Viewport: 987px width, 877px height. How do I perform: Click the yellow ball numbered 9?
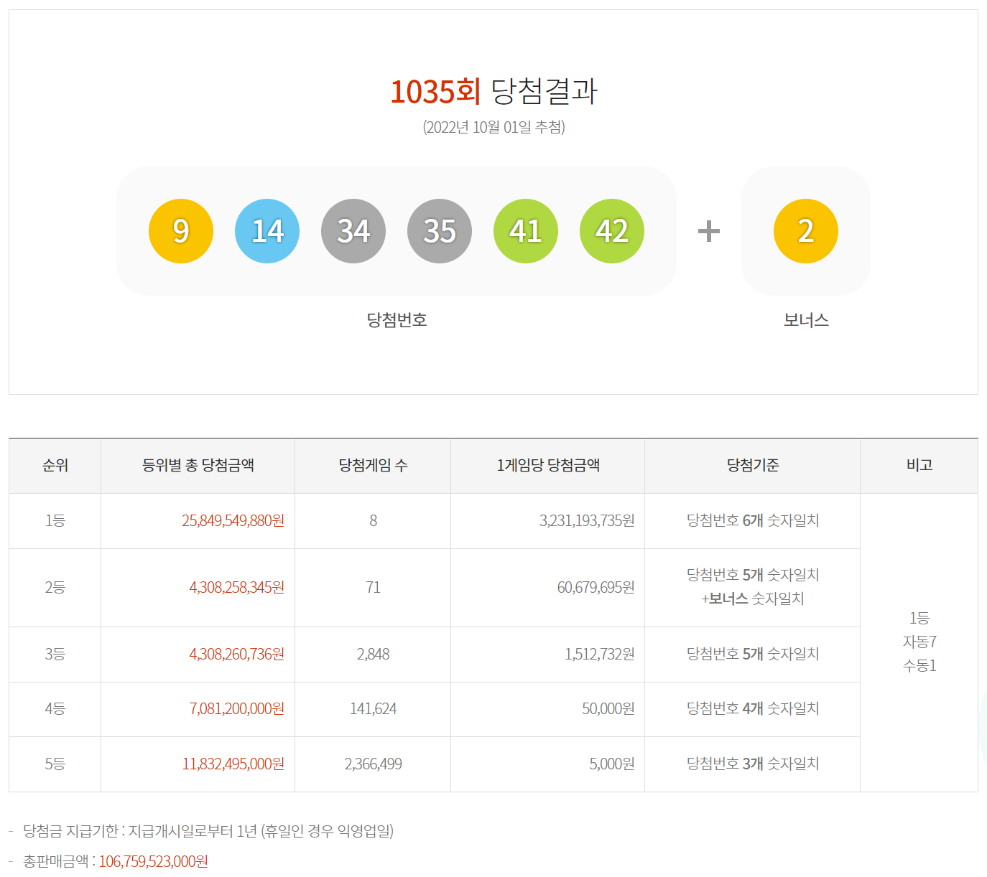click(180, 230)
